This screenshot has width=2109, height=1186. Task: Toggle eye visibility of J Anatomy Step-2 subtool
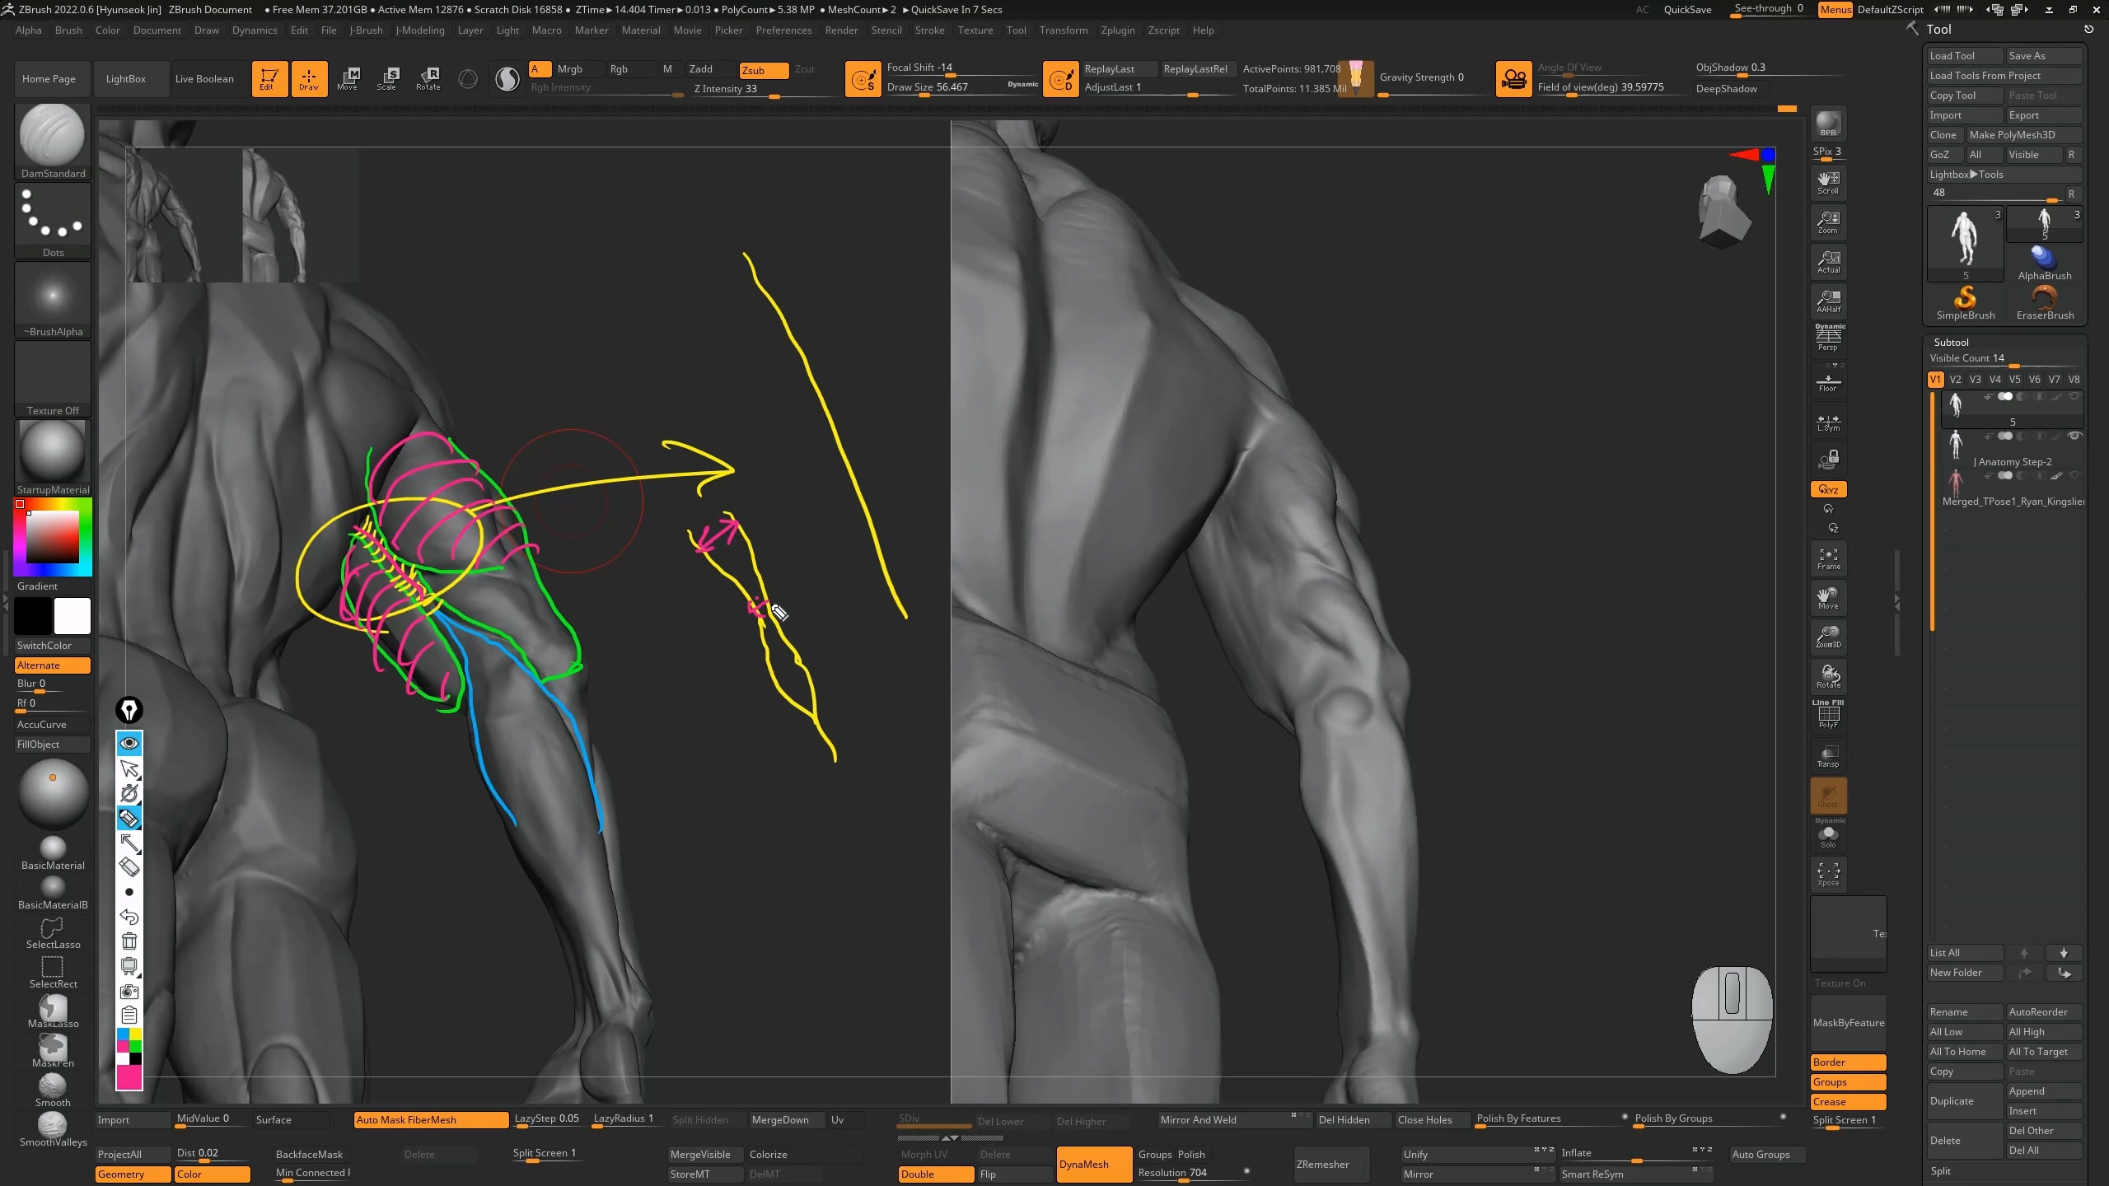point(2075,436)
